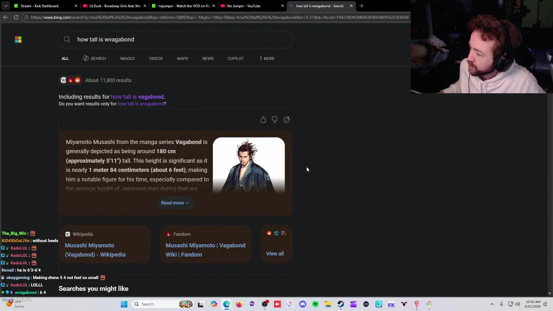Open Microsoft Edge from taskbar
The image size is (553, 311).
click(x=226, y=304)
